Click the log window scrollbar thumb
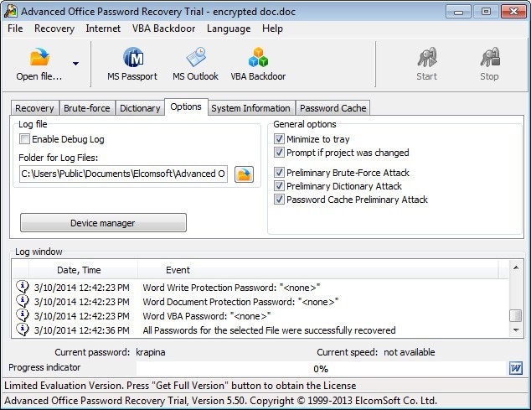Viewport: 531px width, 410px height. coord(516,315)
